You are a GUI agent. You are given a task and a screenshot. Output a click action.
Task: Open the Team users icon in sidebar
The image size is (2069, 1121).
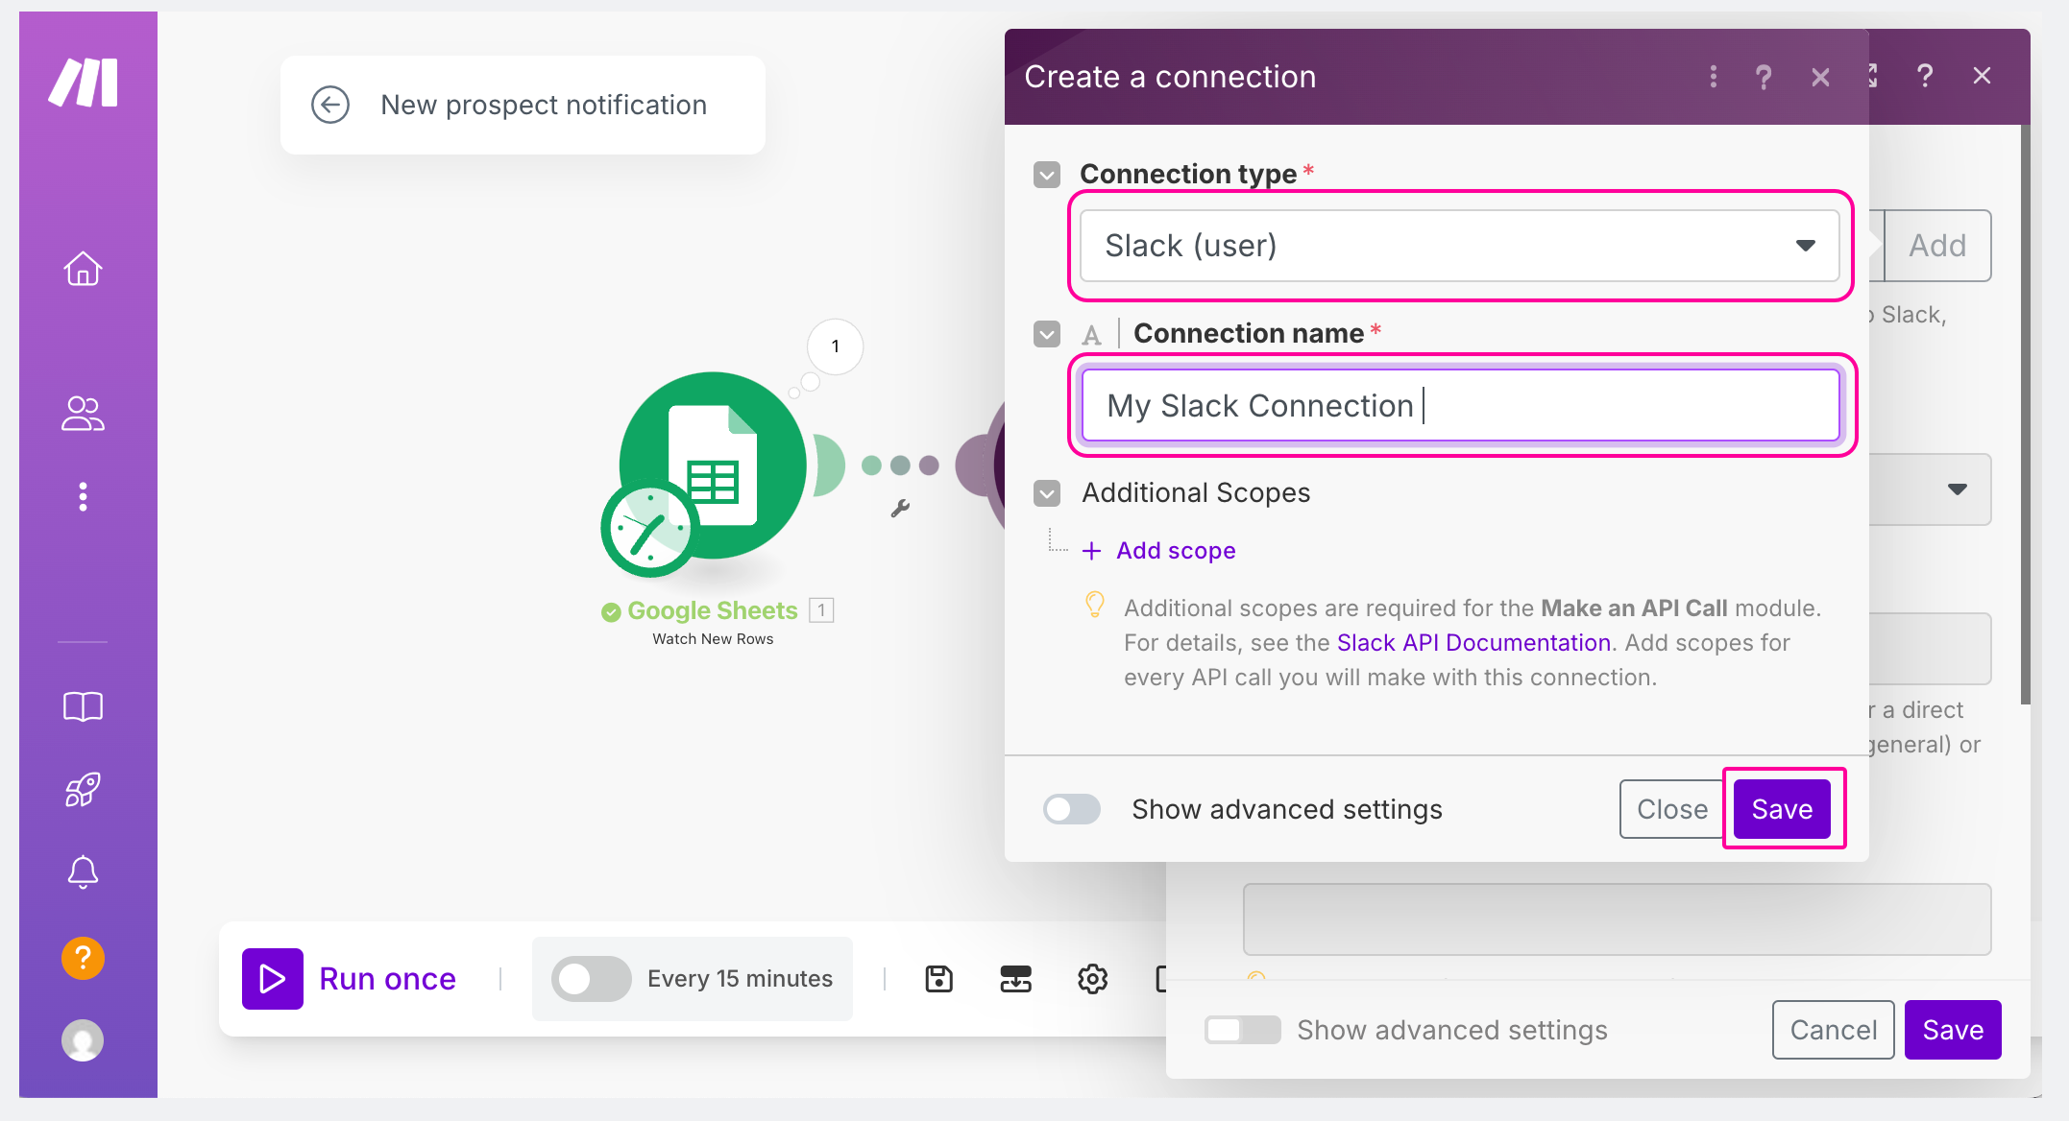83,414
